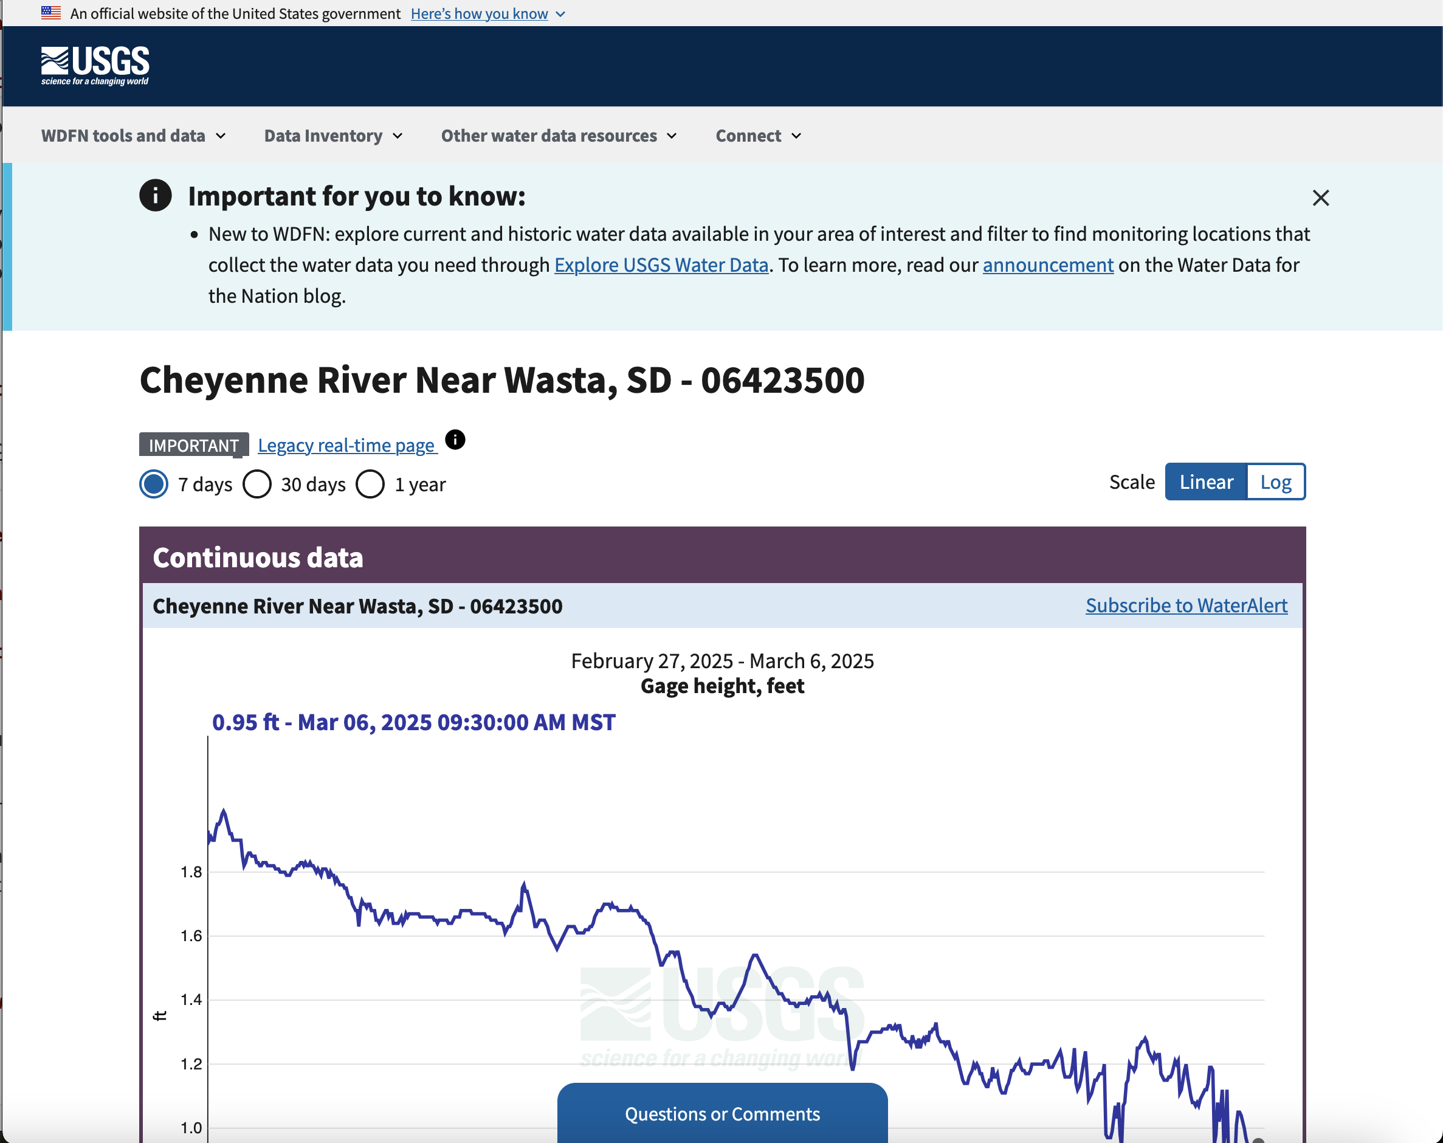Dismiss the Important for you to know banner
This screenshot has width=1443, height=1143.
pyautogui.click(x=1320, y=198)
